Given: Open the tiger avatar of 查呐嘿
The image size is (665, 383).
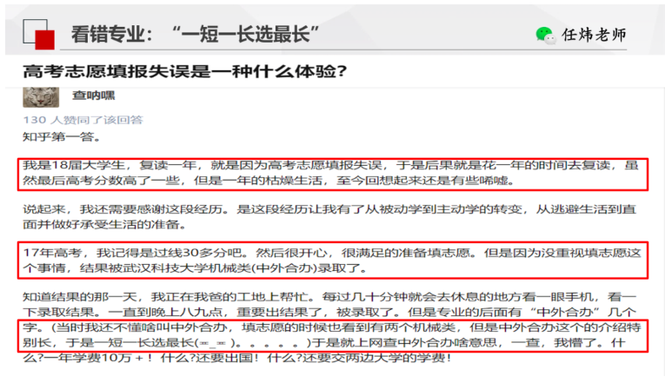Looking at the screenshot, I should pyautogui.click(x=41, y=97).
